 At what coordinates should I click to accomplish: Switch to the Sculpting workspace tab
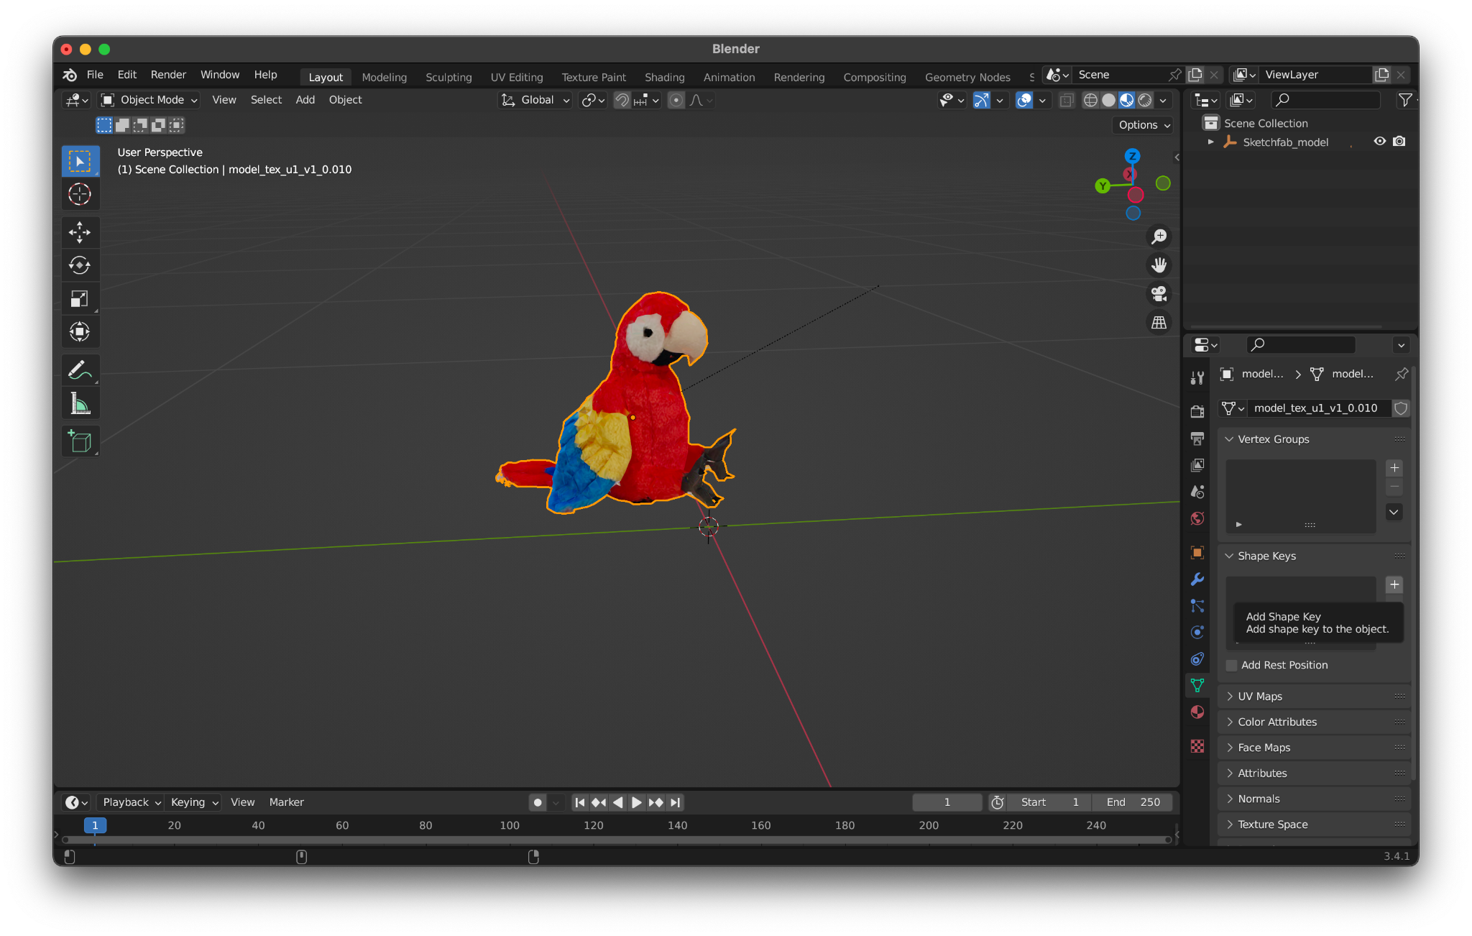(x=448, y=77)
